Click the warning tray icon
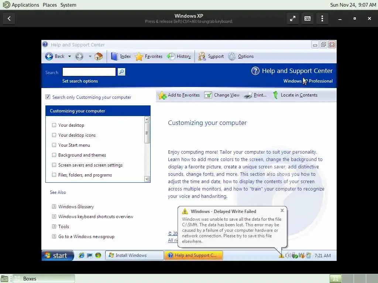The image size is (378, 283). tap(281, 256)
